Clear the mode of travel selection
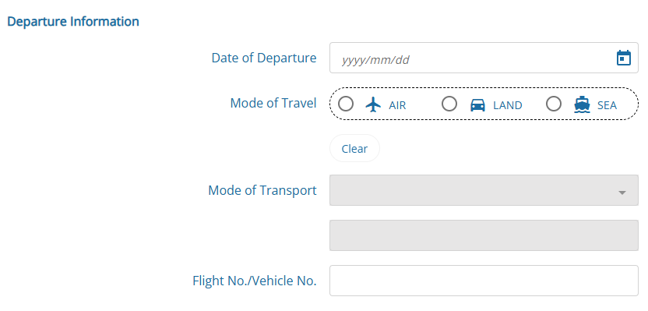Screen dimensions: 648x311 [354, 148]
